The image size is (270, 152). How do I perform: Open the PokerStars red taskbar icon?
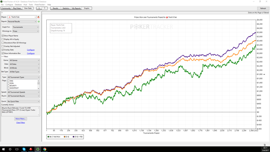(31, 149)
